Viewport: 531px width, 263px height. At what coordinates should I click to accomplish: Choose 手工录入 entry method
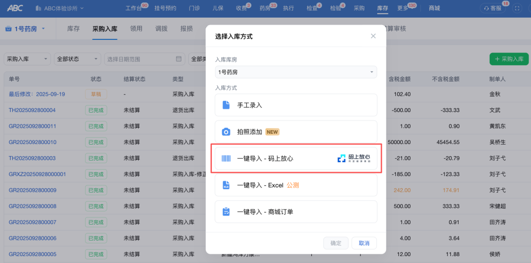tap(296, 105)
